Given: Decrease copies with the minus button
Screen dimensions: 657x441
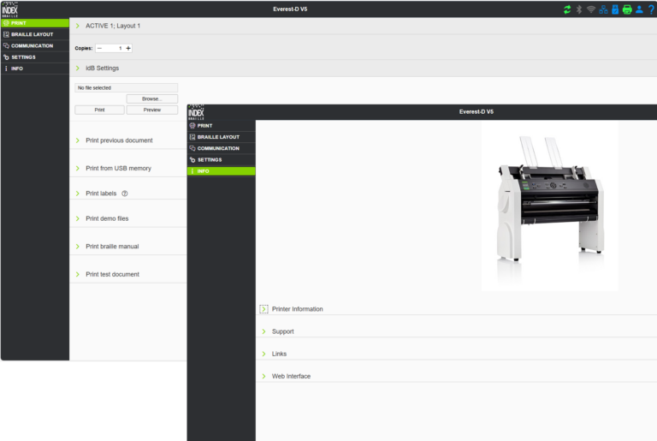Looking at the screenshot, I should [98, 48].
